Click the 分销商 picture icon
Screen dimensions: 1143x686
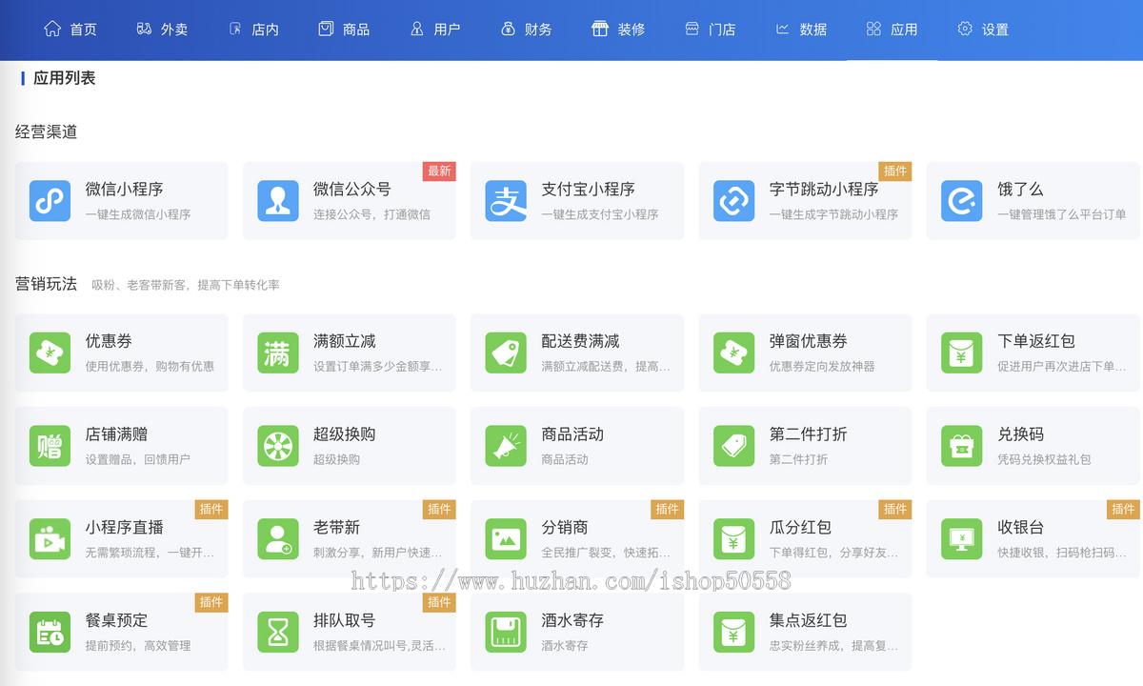(506, 539)
